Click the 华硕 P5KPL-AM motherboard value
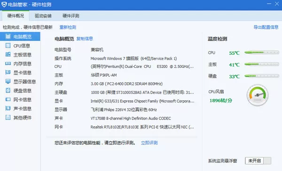This screenshot has height=171, width=282. (103, 75)
